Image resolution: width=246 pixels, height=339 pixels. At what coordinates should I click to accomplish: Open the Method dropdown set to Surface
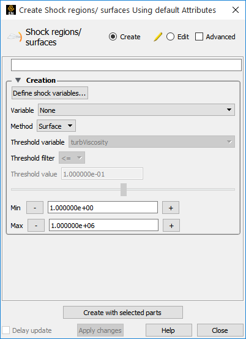coord(56,126)
